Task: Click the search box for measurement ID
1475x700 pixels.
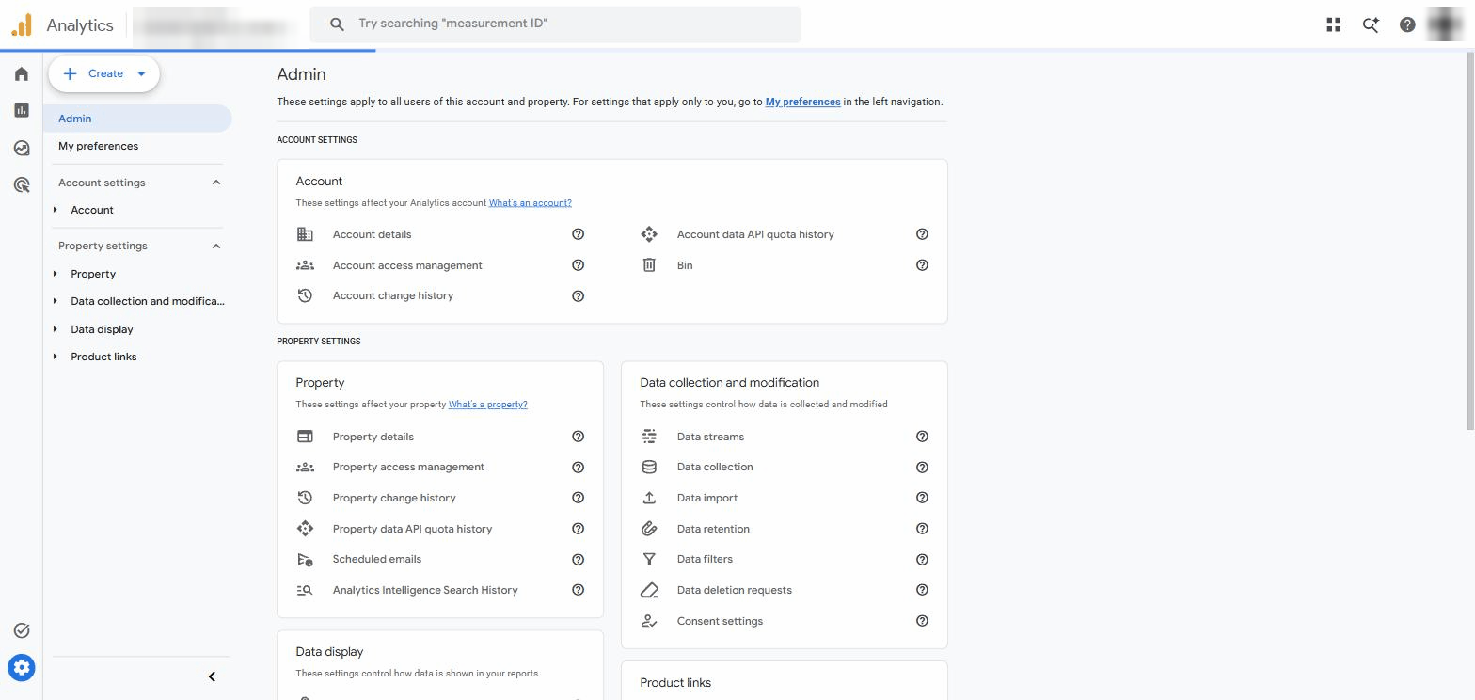Action: click(x=555, y=24)
